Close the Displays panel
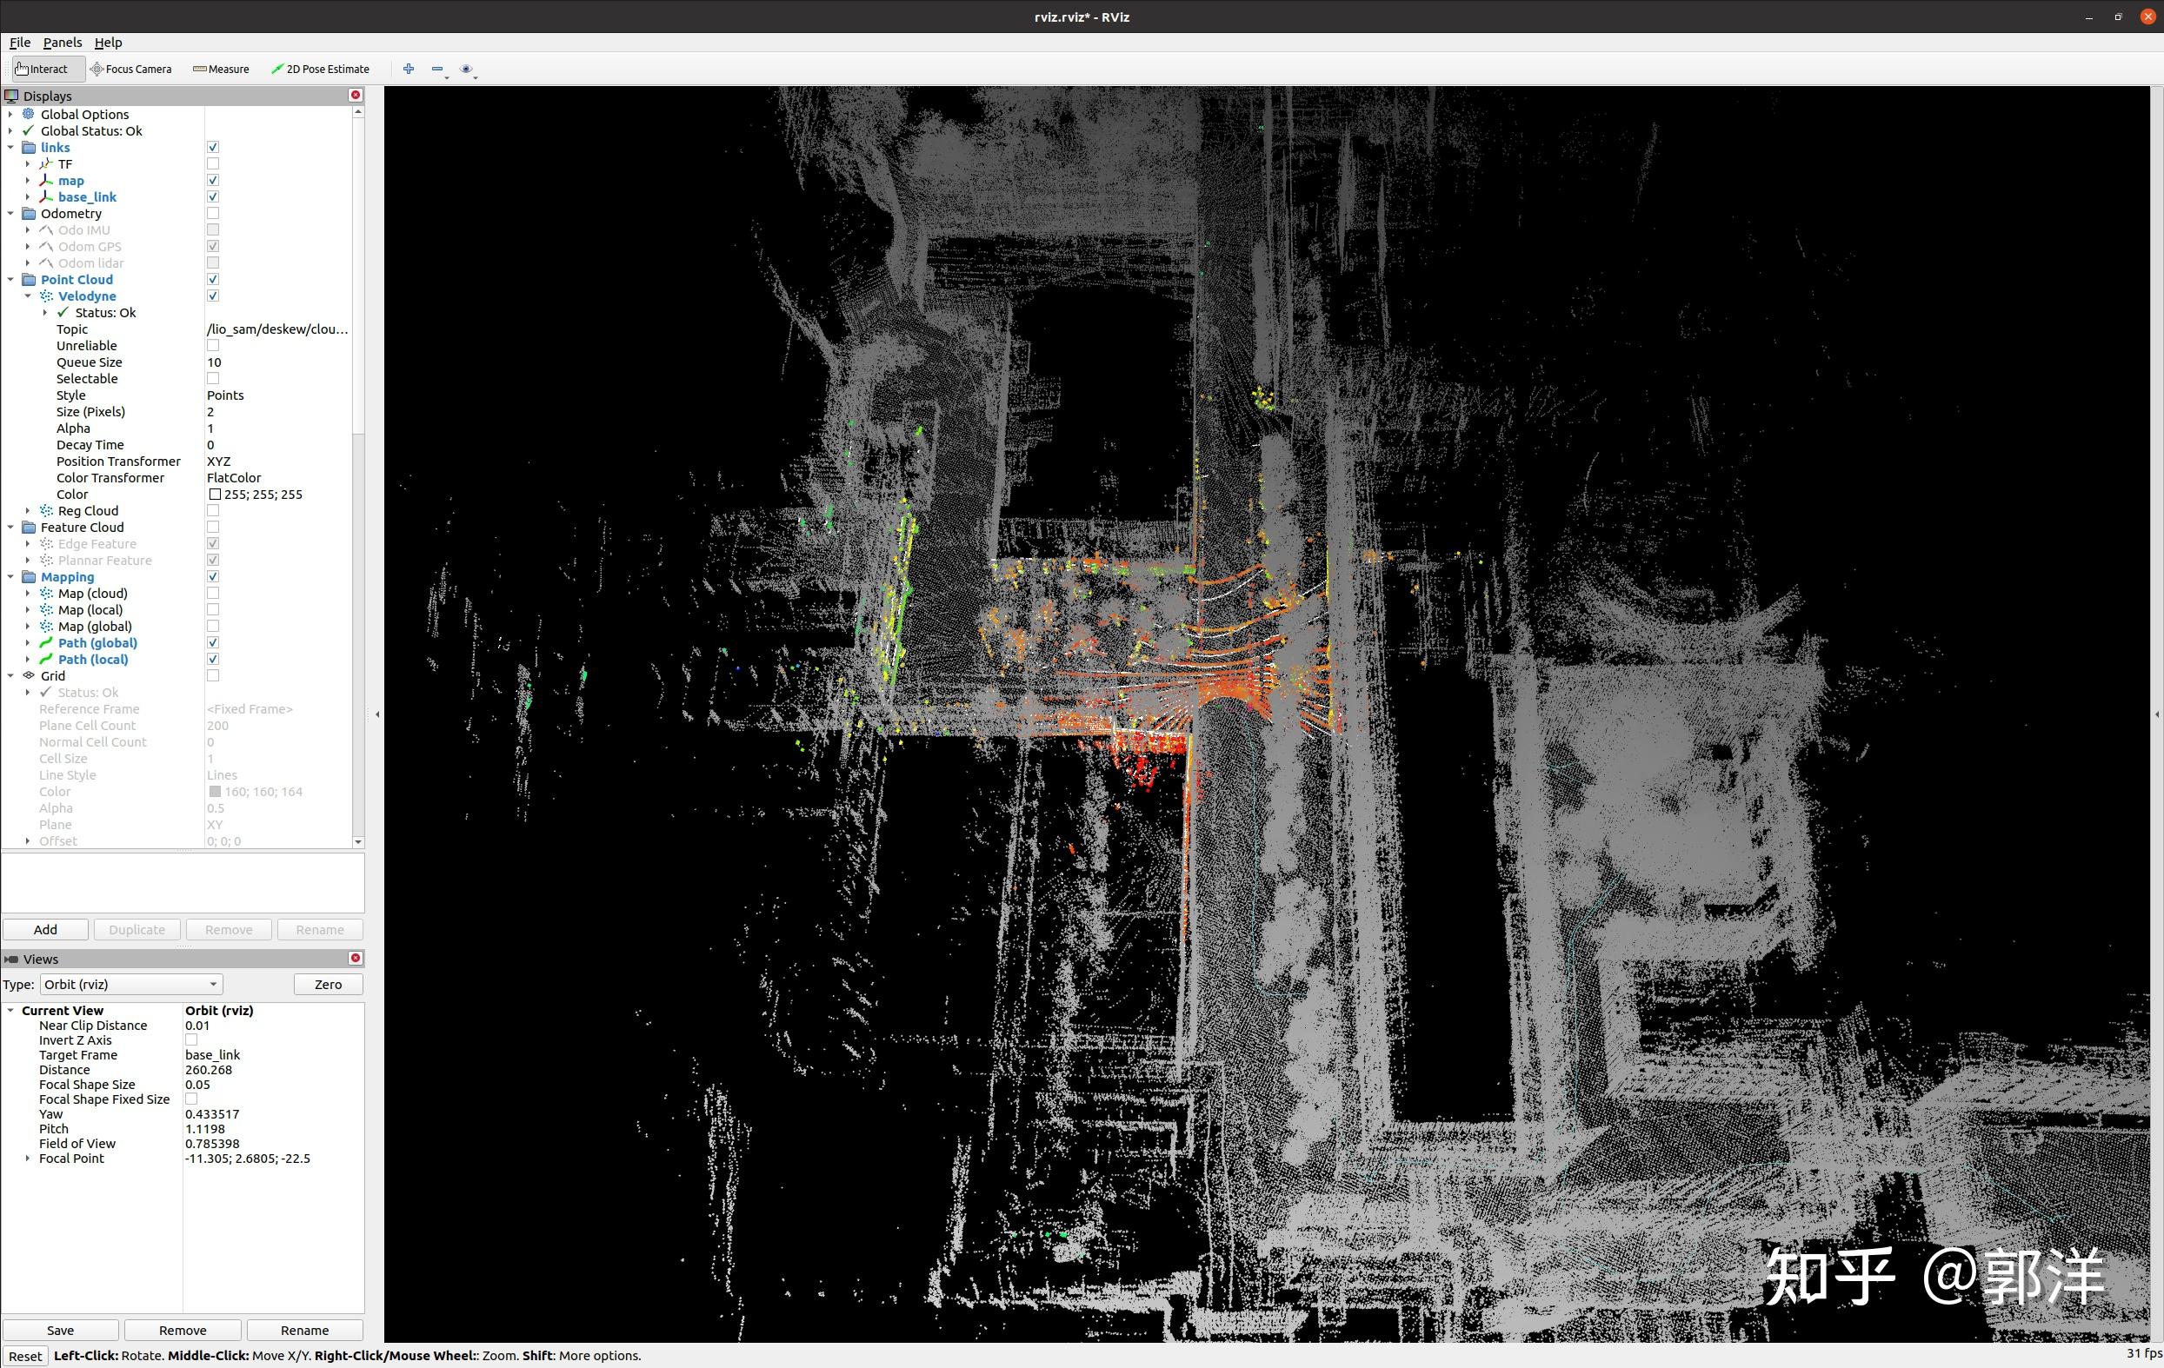 click(356, 96)
